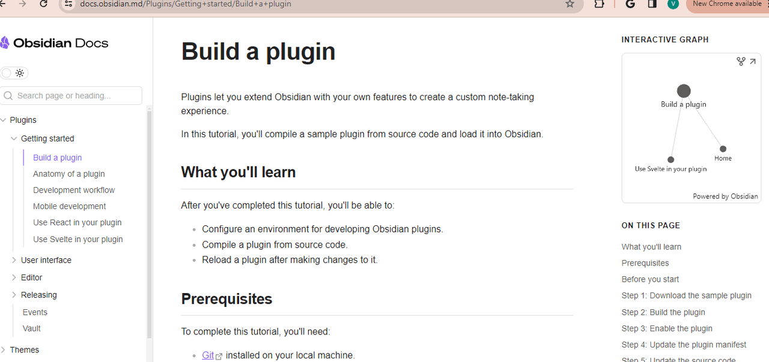Viewport: 769px width, 362px height.
Task: Reload the page in Chrome
Action: [x=43, y=4]
